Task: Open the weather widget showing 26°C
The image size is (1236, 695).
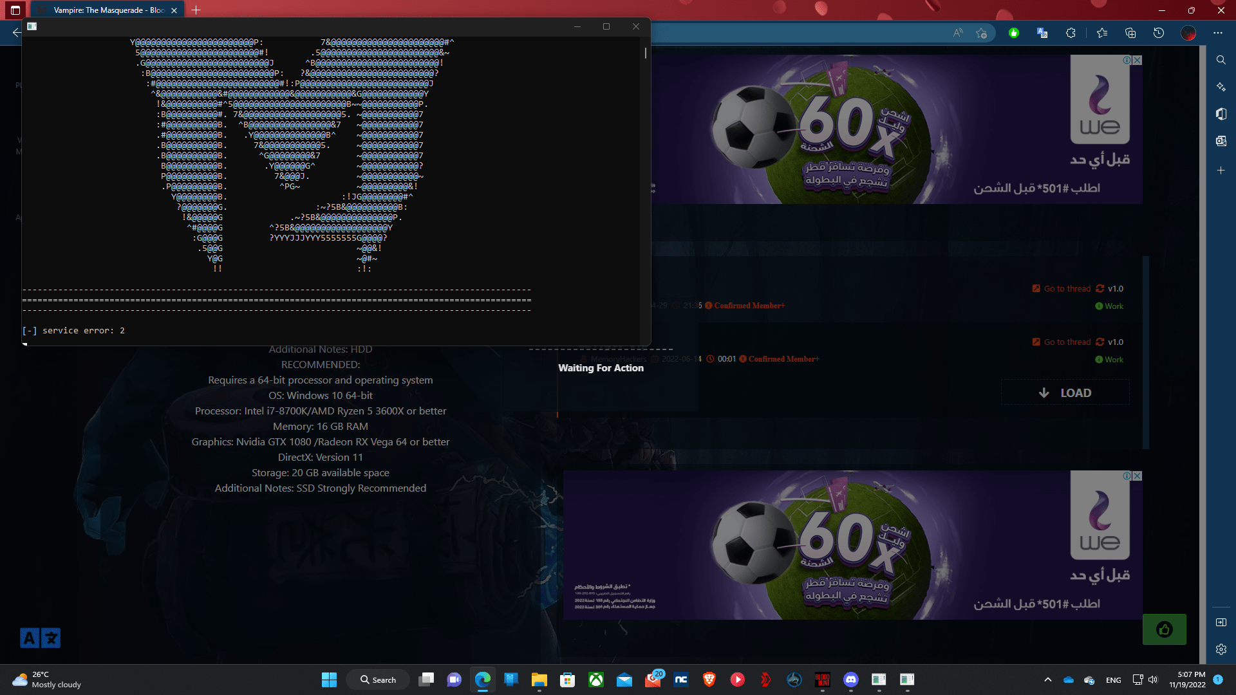Action: point(48,680)
